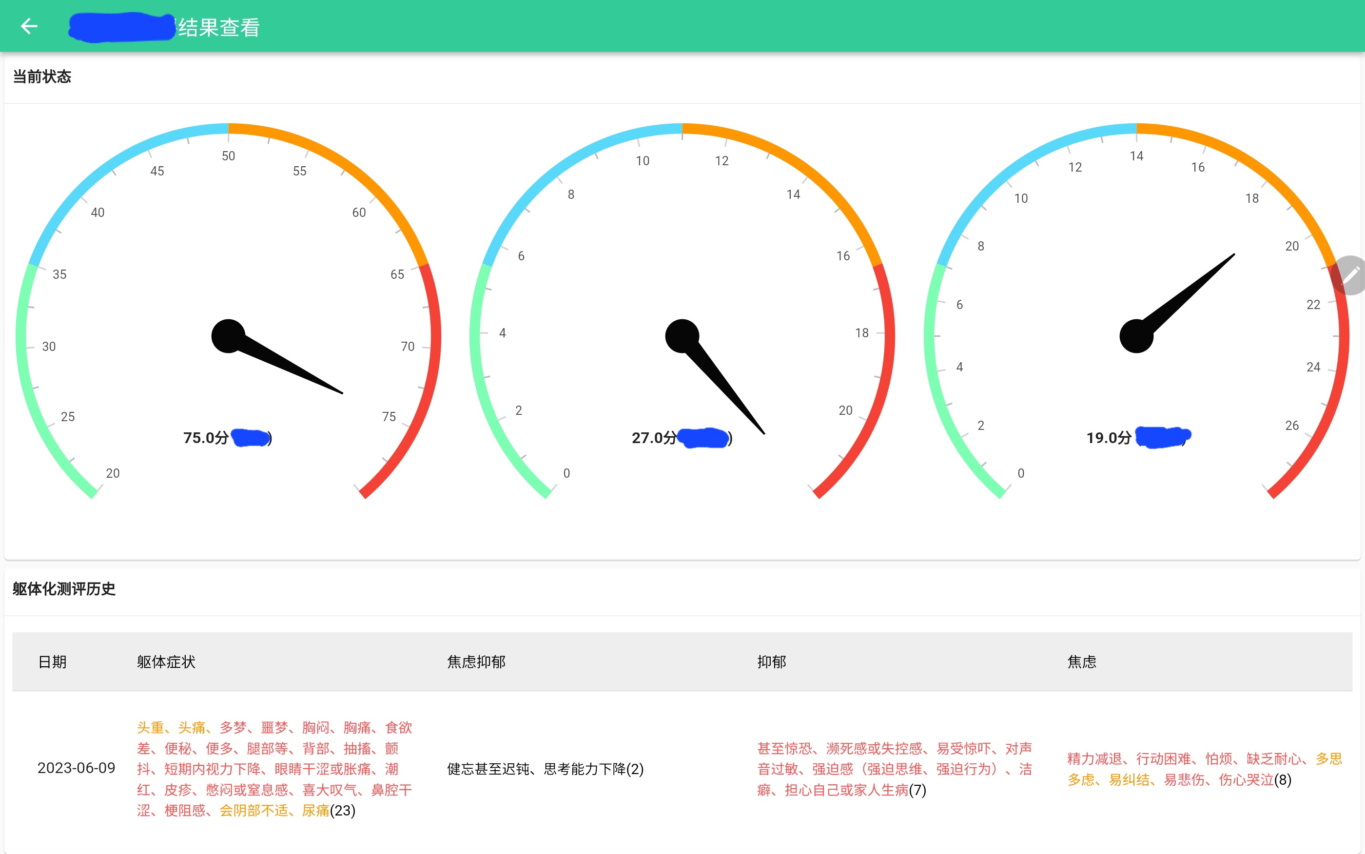Click the 结果查看 page title
Viewport: 1365px width, 854px height.
tap(219, 27)
